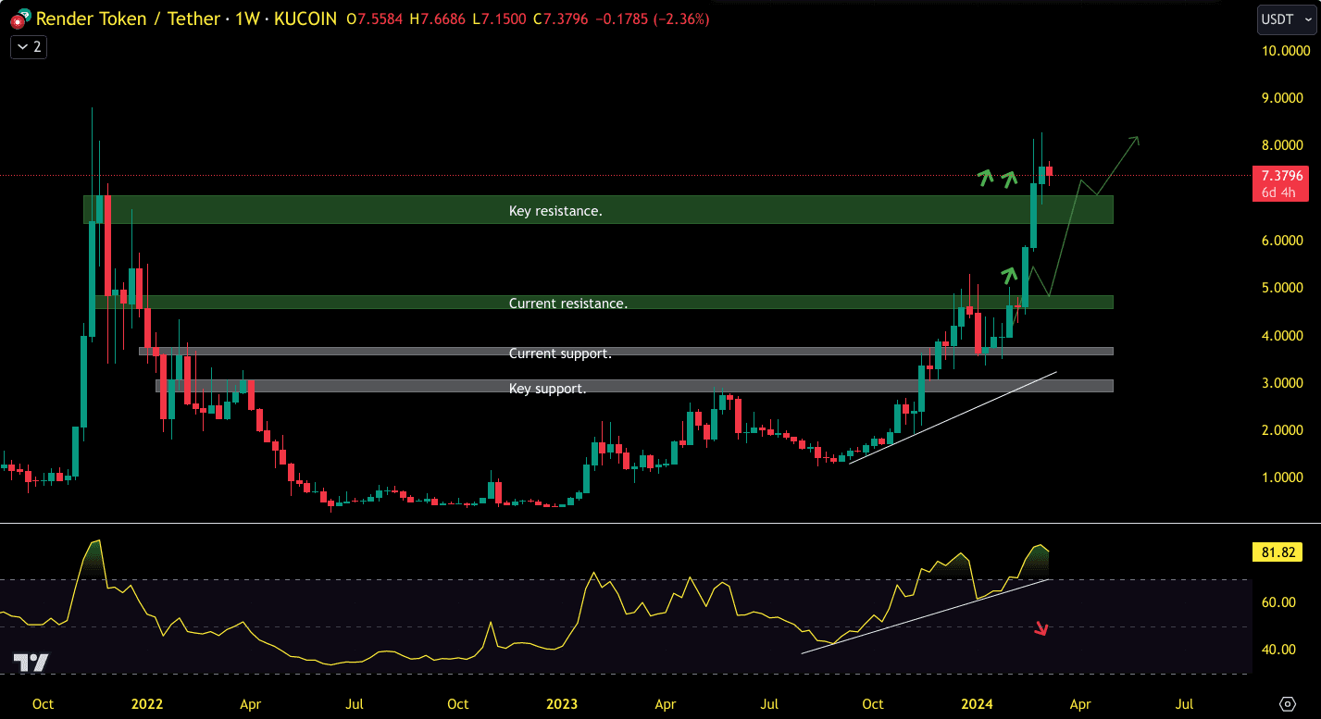1321x719 pixels.
Task: Click the high value H7.6686
Action: (x=439, y=19)
